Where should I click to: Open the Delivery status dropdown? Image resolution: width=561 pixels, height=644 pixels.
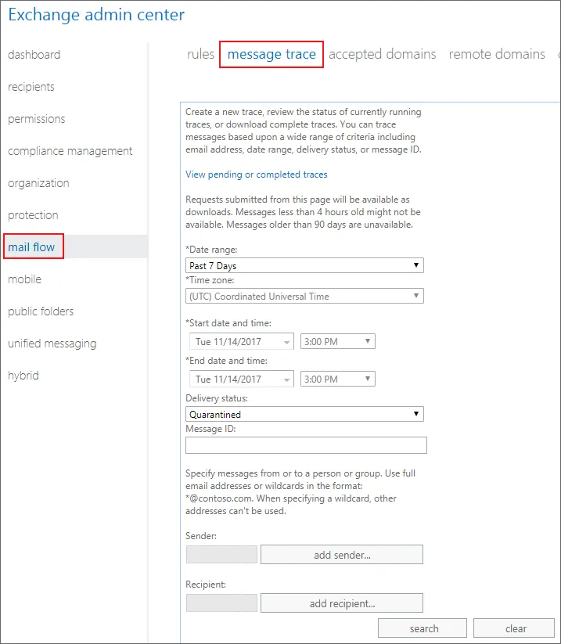pos(305,414)
